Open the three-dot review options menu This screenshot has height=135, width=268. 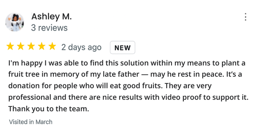tap(246, 17)
